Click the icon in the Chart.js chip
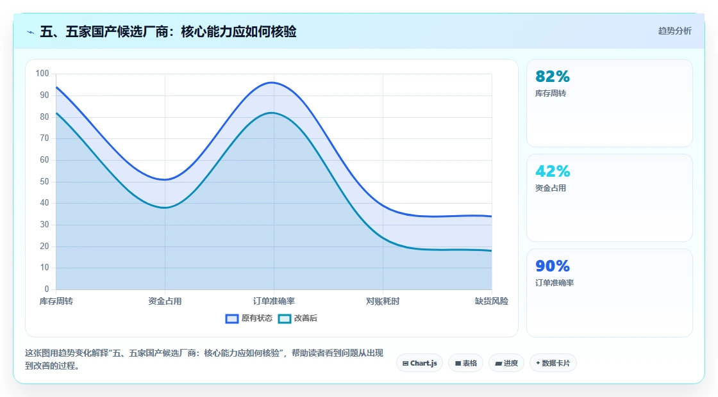This screenshot has width=718, height=397. click(405, 364)
